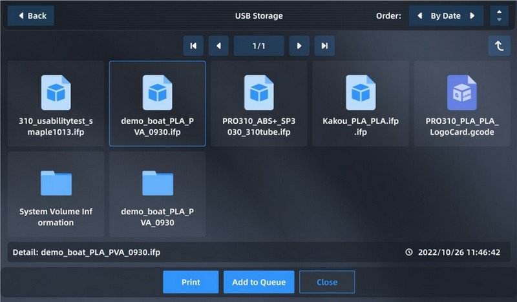
Task: Go back using the Back button
Action: [x=31, y=15]
